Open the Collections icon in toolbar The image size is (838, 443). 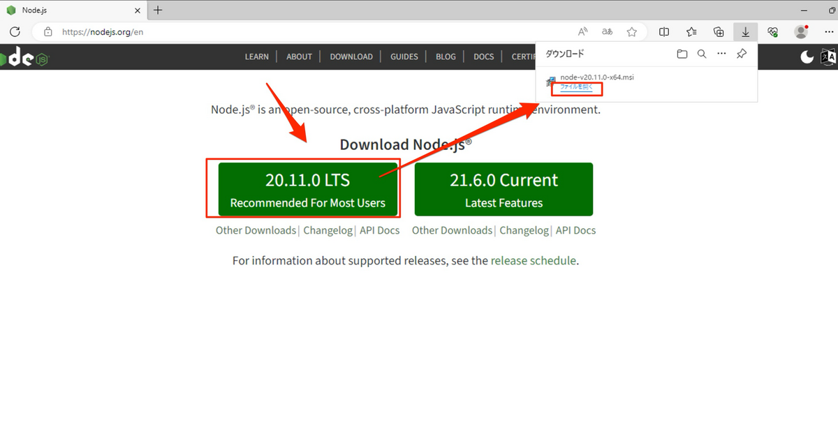click(x=719, y=31)
